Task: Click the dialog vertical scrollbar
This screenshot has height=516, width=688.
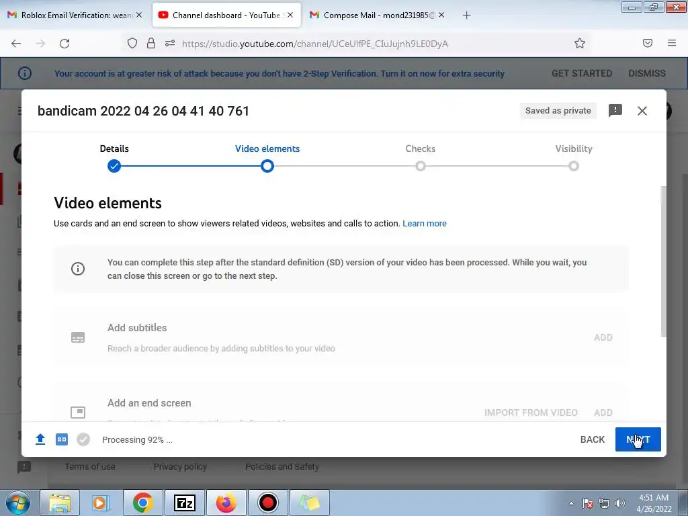Action: 663,261
